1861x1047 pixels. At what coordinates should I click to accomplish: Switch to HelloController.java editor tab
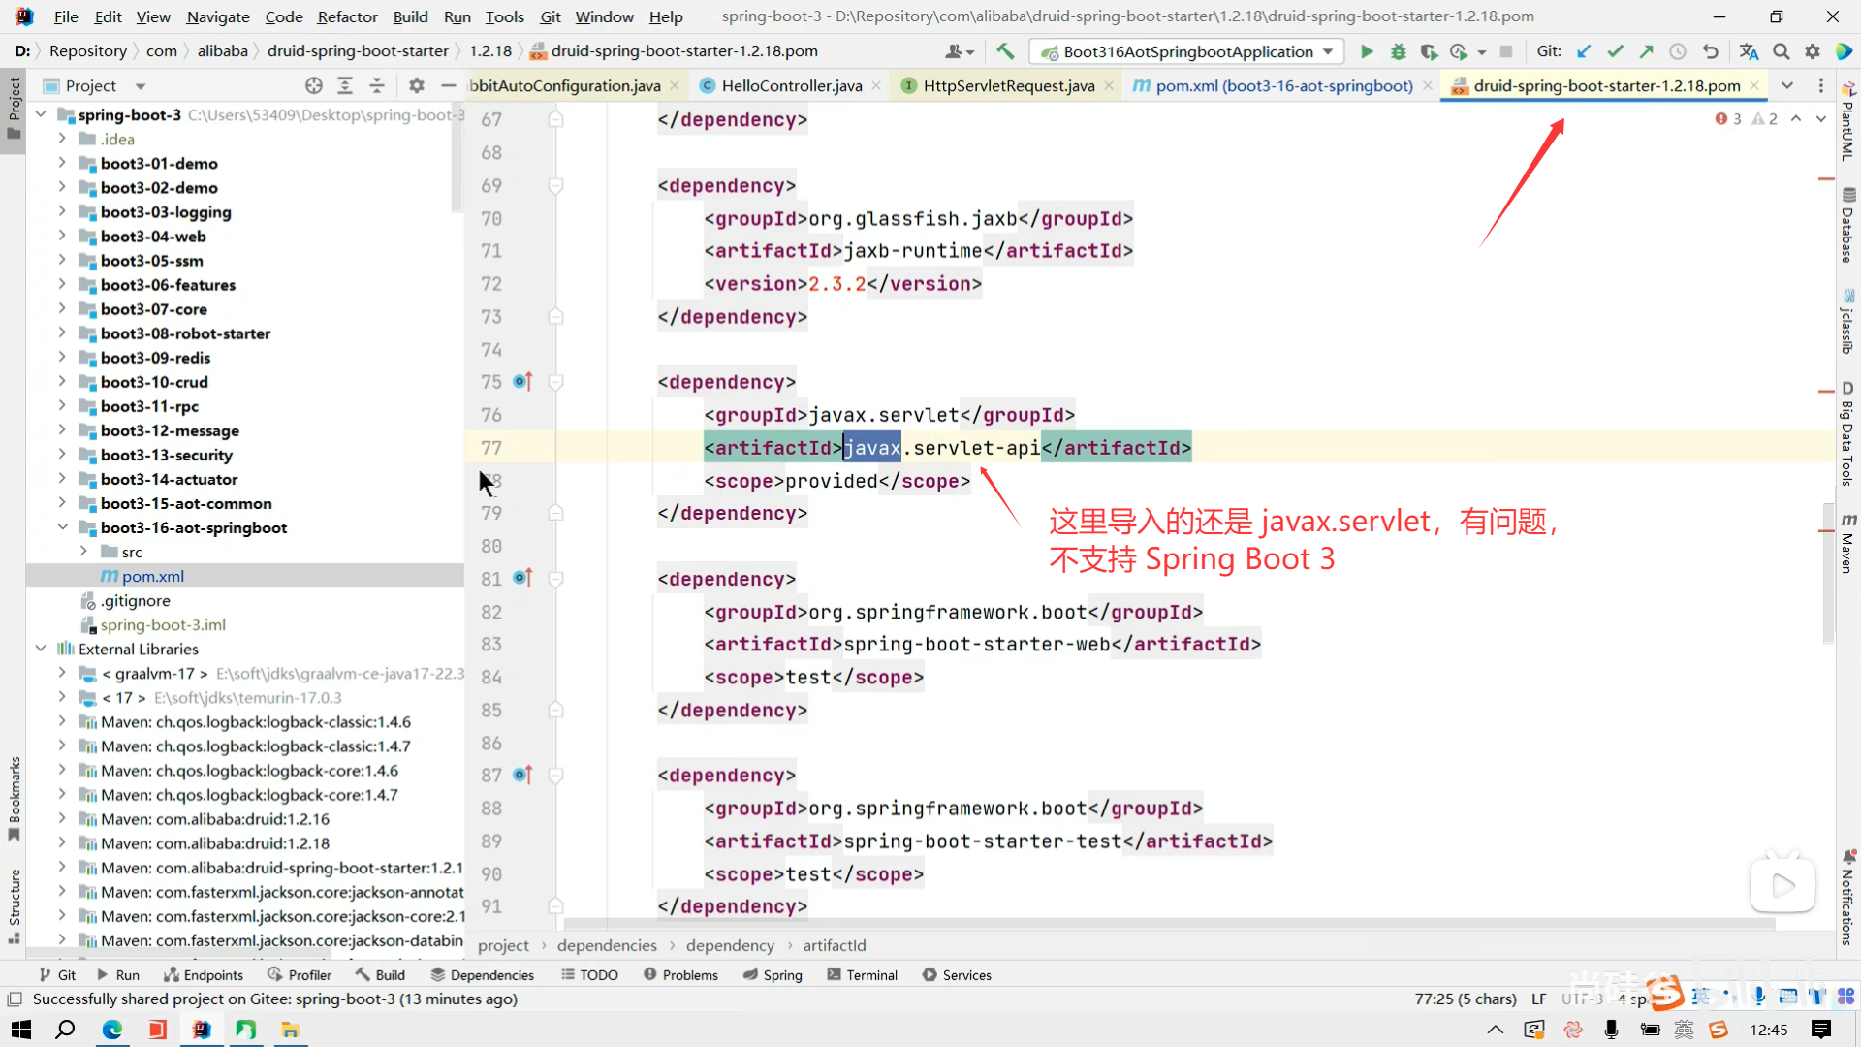pyautogui.click(x=791, y=85)
